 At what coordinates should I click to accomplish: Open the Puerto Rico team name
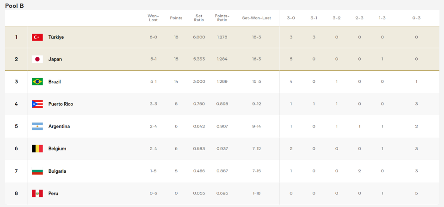61,104
